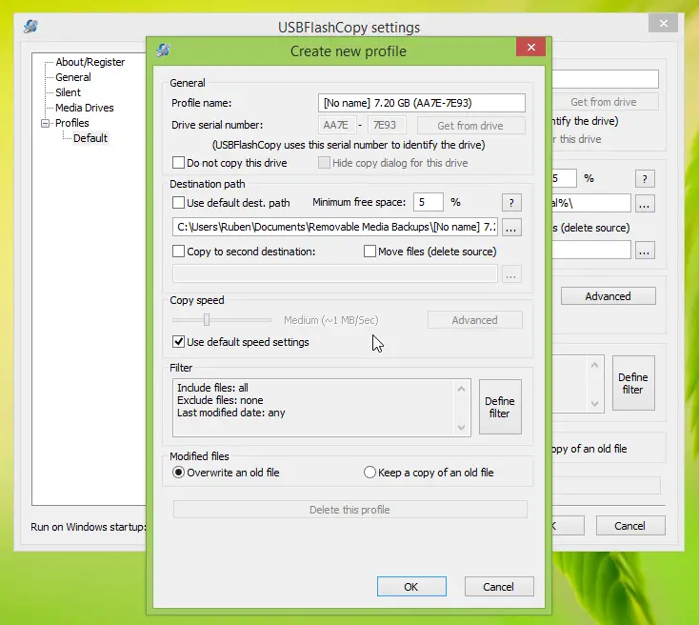Image resolution: width=699 pixels, height=625 pixels.
Task: Click the Profiles tree label
Action: click(71, 123)
